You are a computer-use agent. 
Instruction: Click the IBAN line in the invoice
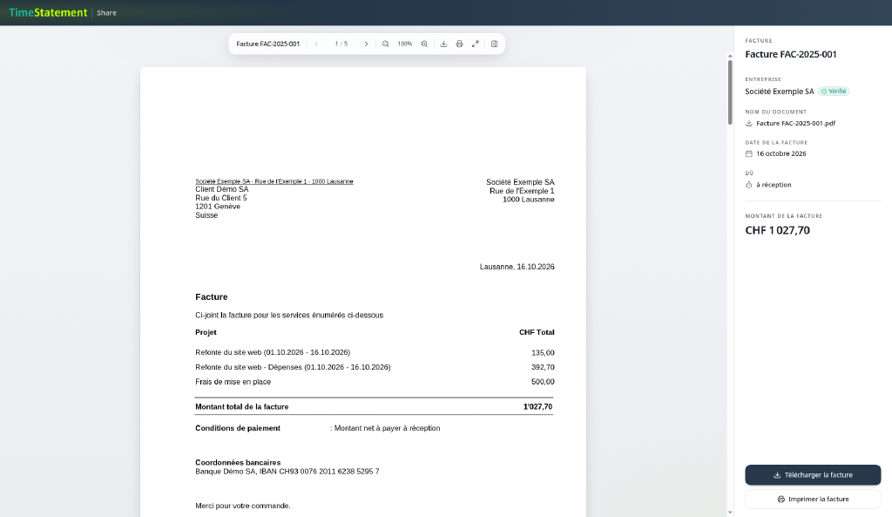[287, 472]
